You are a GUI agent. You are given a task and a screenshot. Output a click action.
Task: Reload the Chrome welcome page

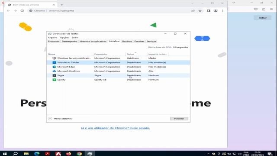tap(22, 10)
